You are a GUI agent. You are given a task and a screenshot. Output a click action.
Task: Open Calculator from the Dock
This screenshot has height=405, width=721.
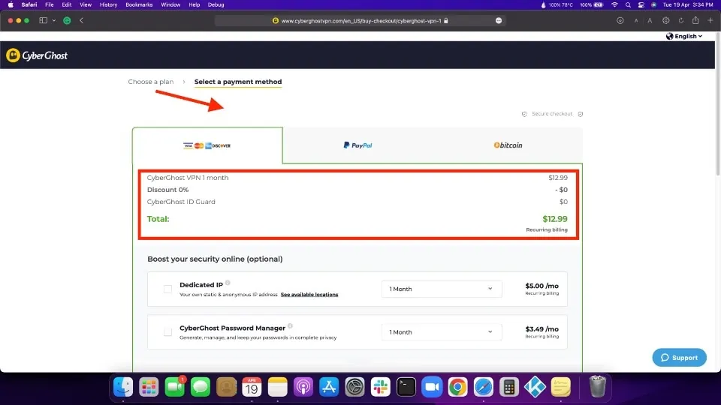(509, 387)
